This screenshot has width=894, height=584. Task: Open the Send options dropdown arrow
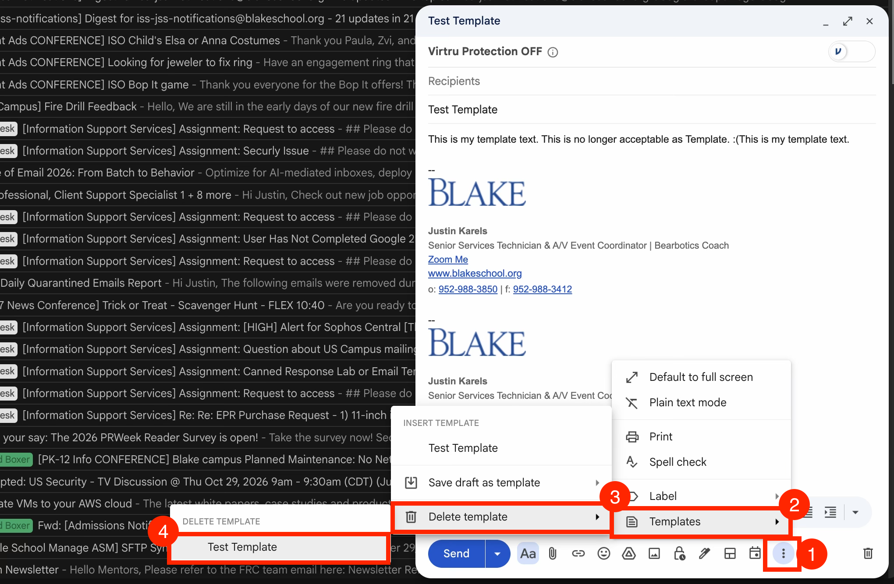pyautogui.click(x=497, y=554)
